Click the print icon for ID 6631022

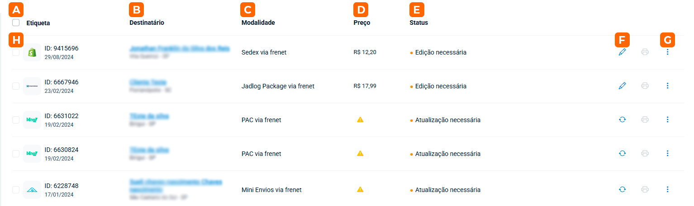645,119
